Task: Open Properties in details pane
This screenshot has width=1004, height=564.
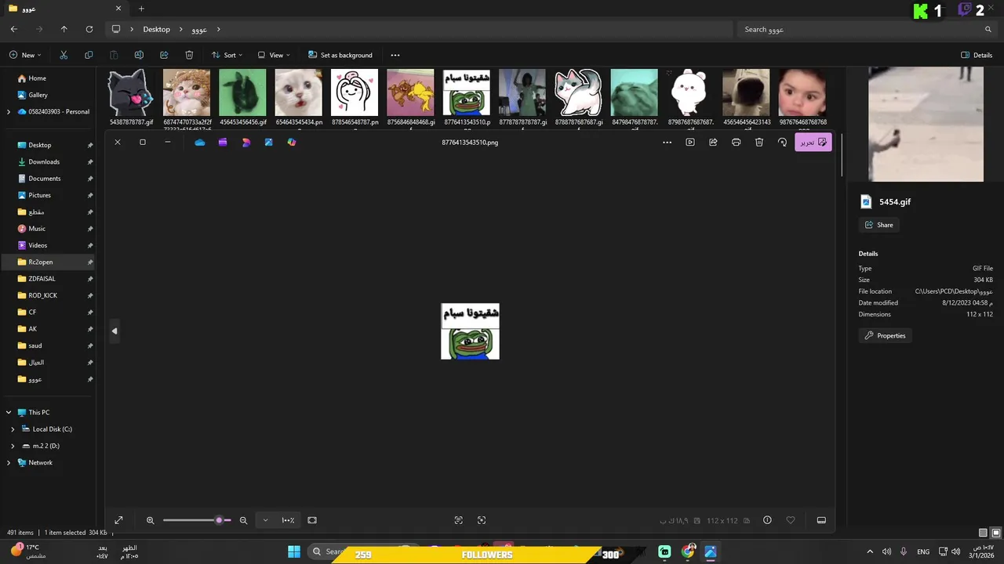Action: [x=885, y=335]
